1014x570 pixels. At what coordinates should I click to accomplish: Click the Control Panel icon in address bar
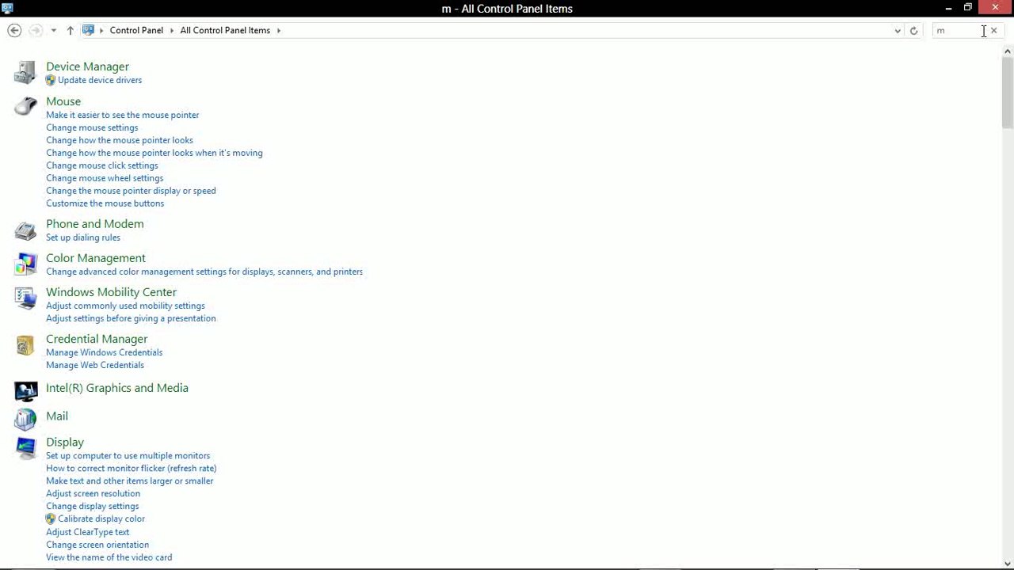[x=88, y=30]
